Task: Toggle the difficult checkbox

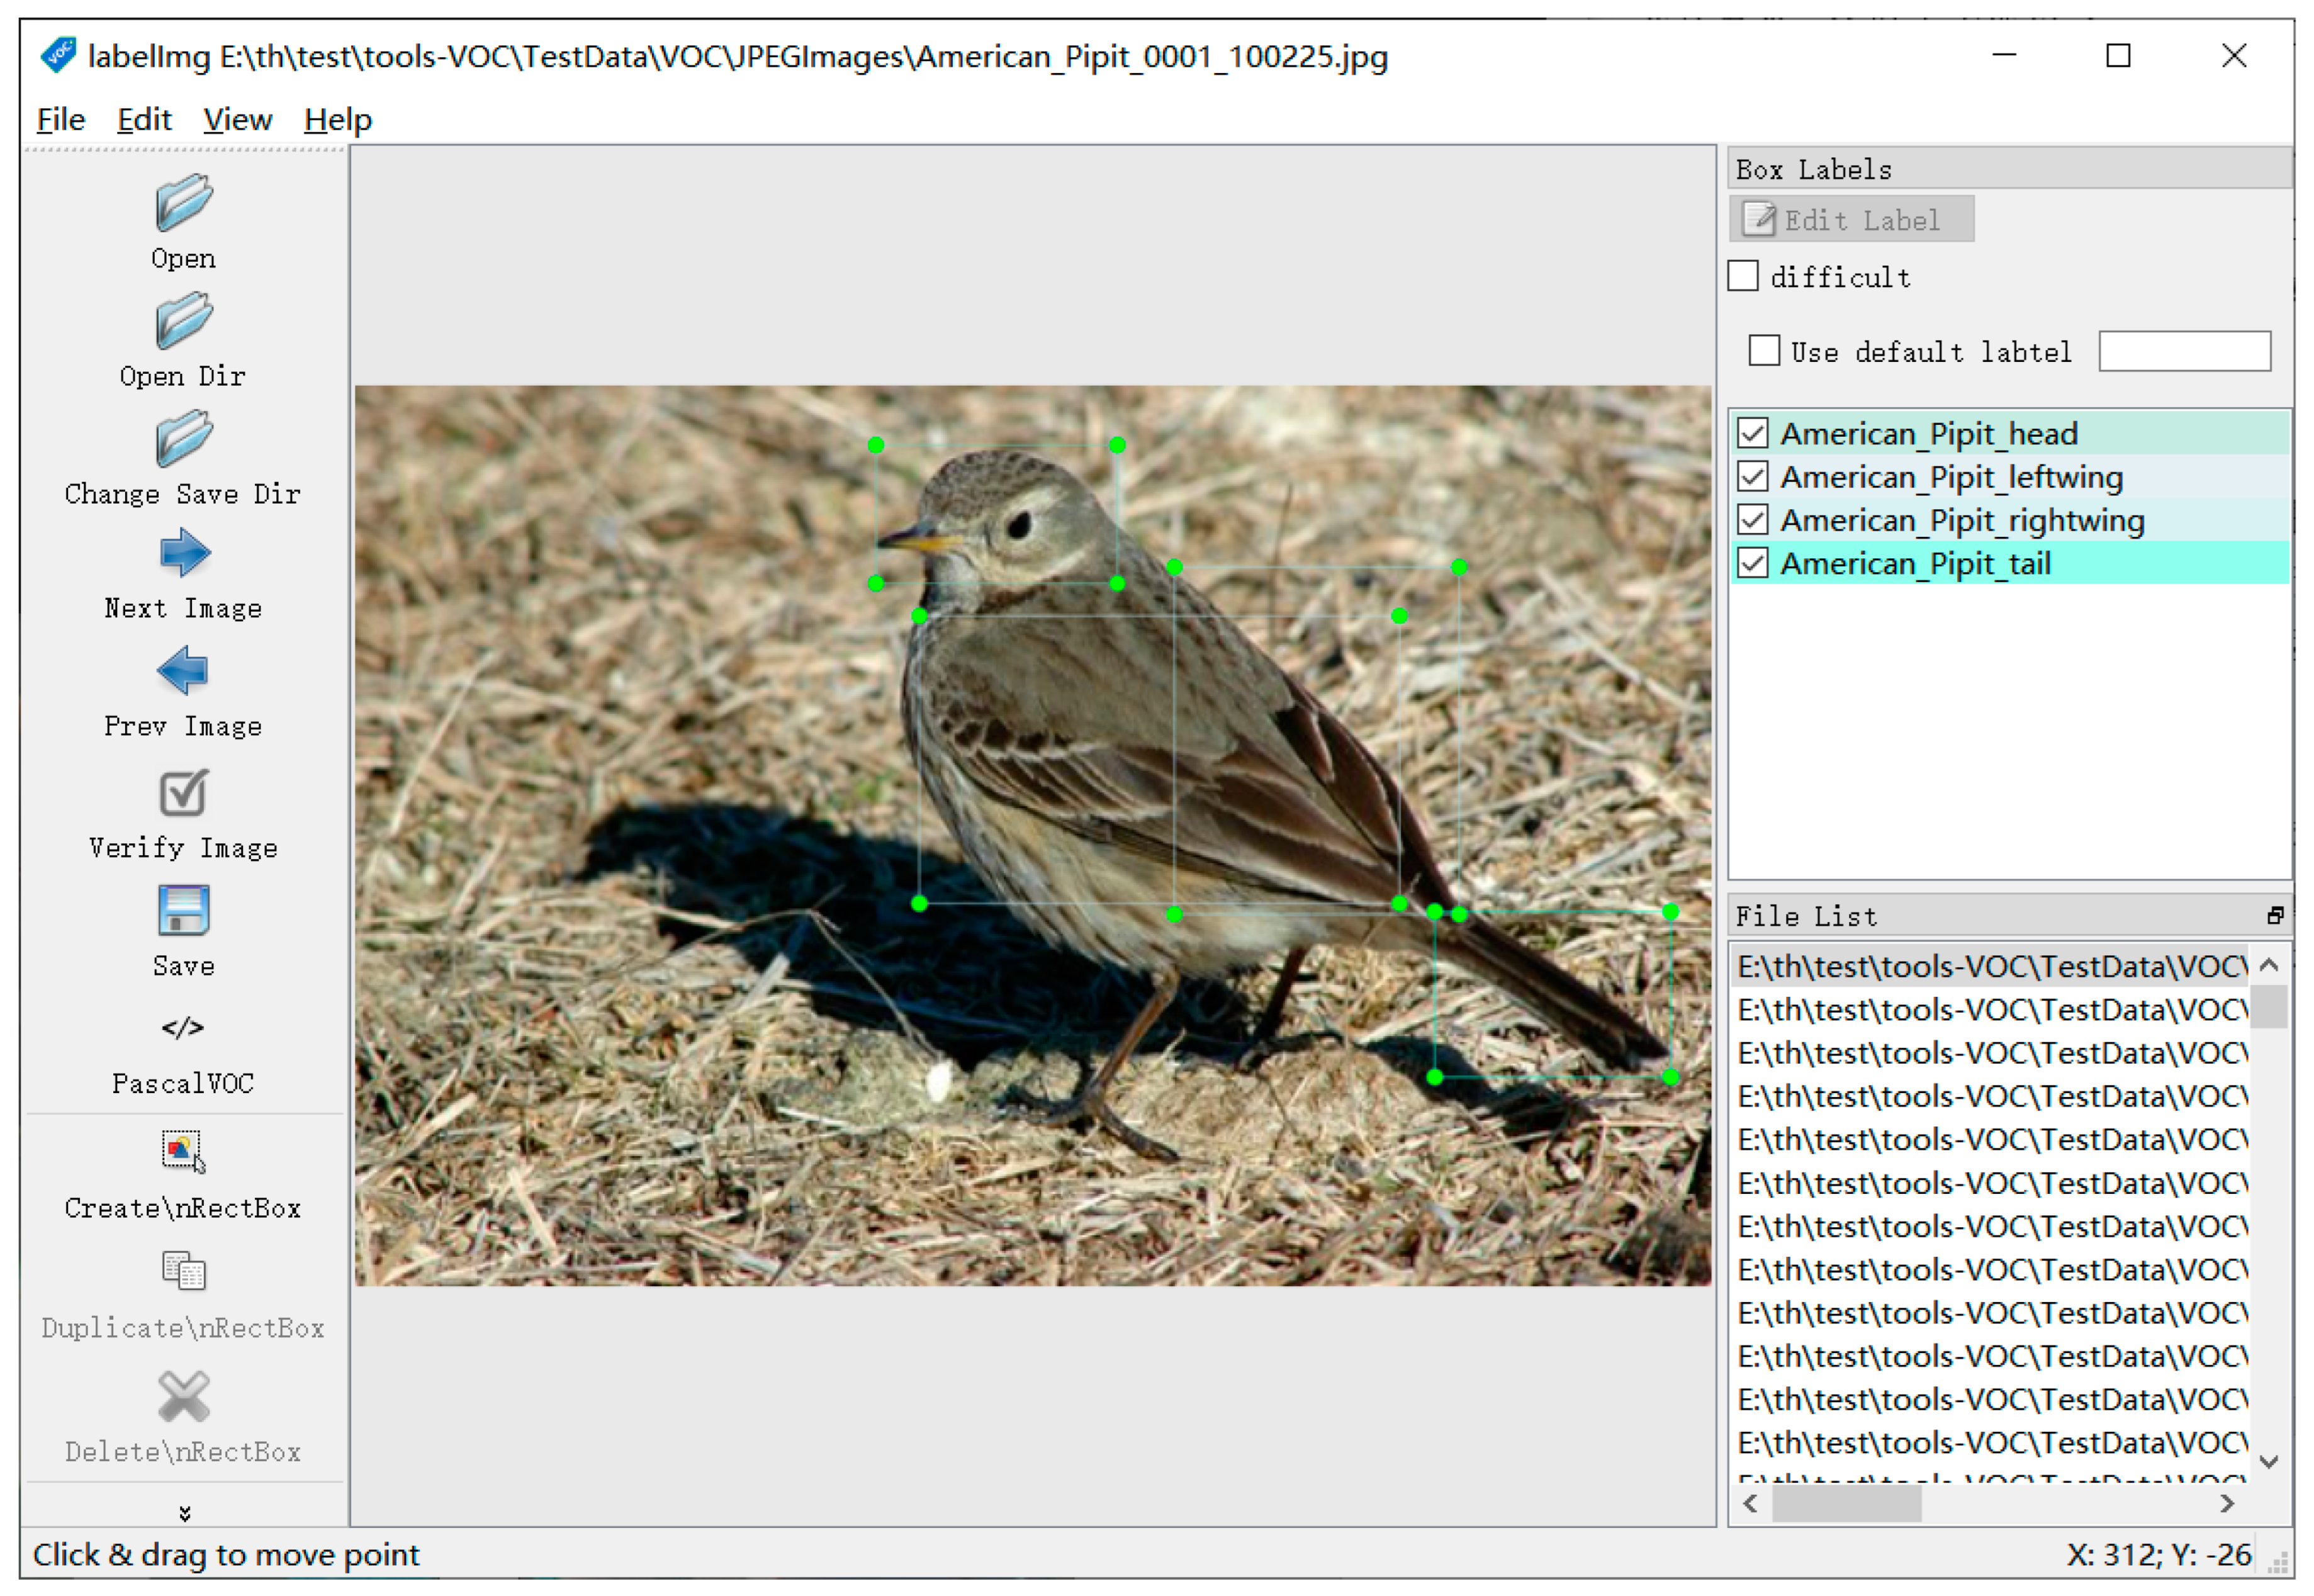Action: 1744,276
